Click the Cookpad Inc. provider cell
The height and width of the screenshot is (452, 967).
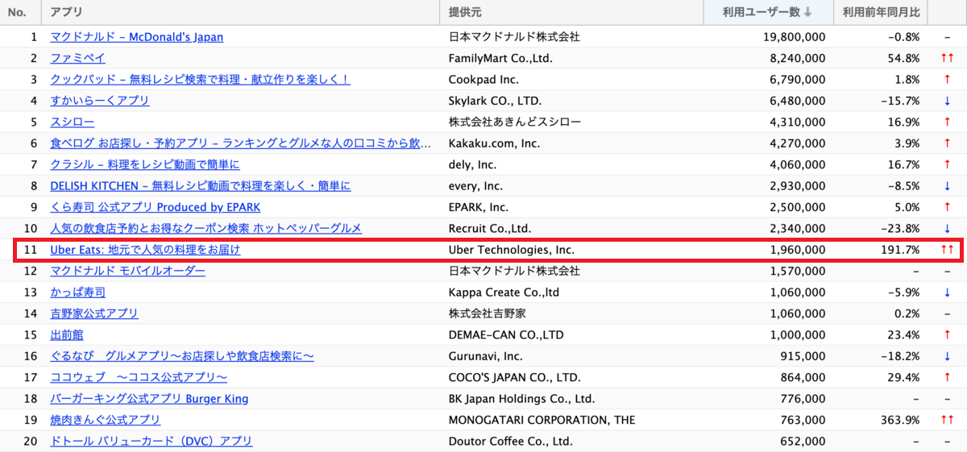click(483, 80)
